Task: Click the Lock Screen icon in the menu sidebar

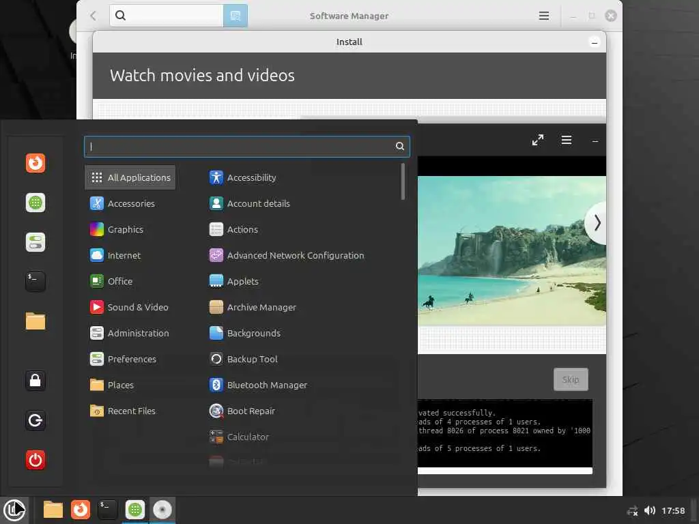Action: [x=35, y=381]
